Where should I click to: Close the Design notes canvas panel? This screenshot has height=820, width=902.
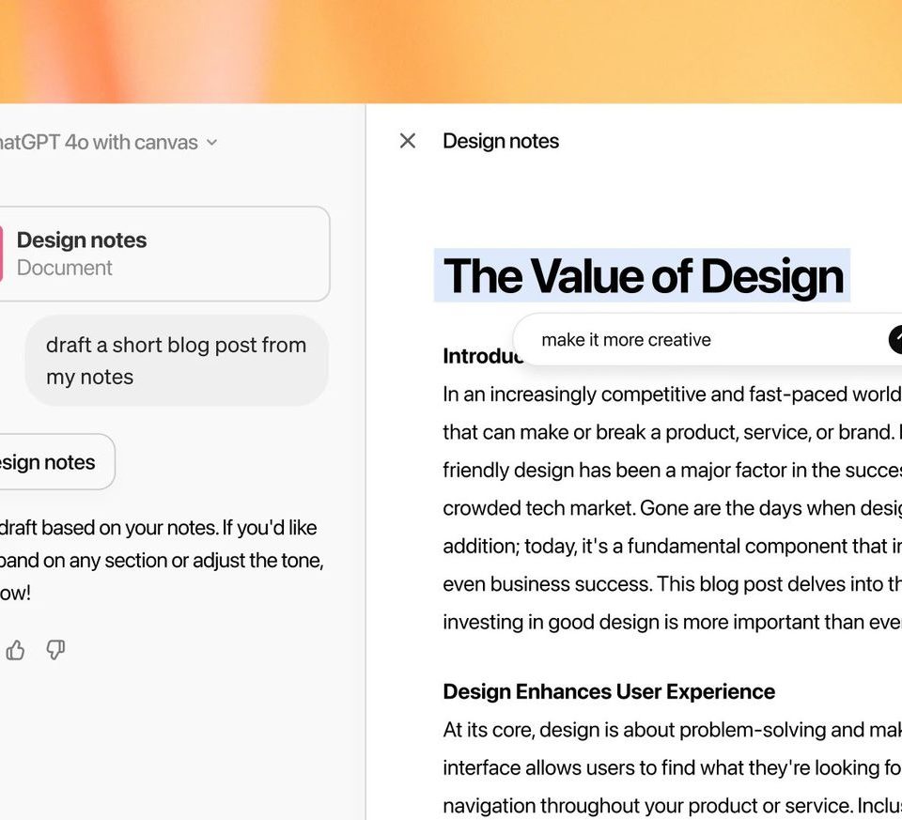click(407, 141)
